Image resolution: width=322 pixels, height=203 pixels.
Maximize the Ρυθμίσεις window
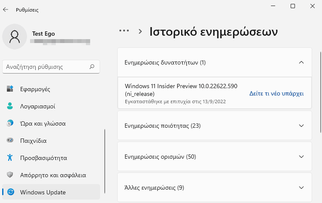click(293, 6)
